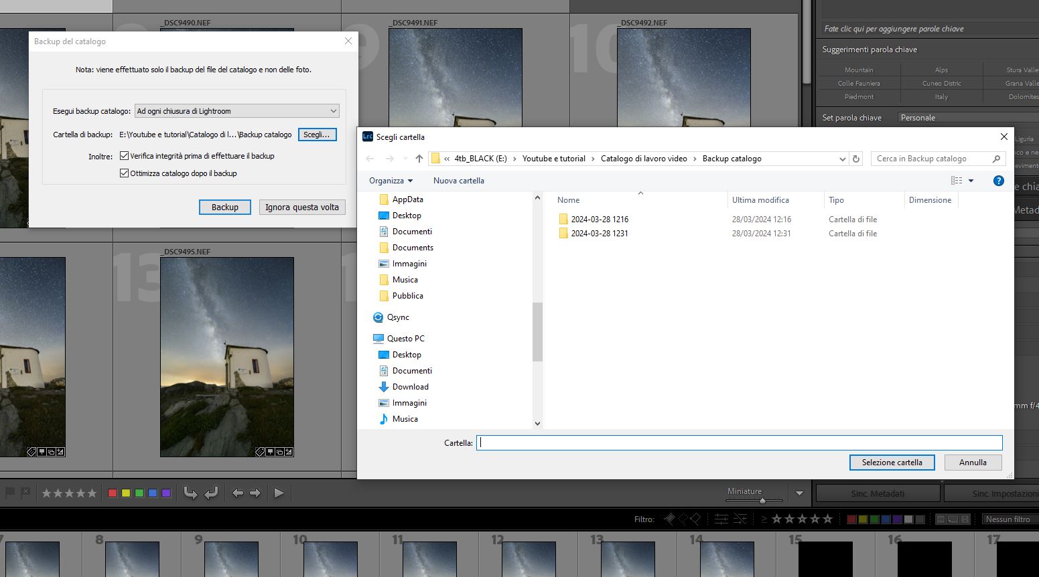Apply red color label in the toolbar
Viewport: 1039px width, 577px height.
[113, 493]
